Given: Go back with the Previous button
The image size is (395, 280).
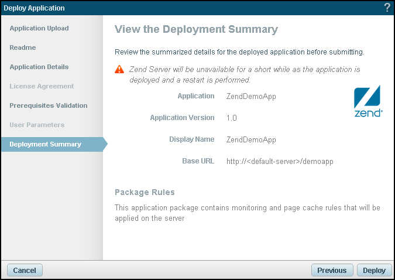Looking at the screenshot, I should 332,270.
